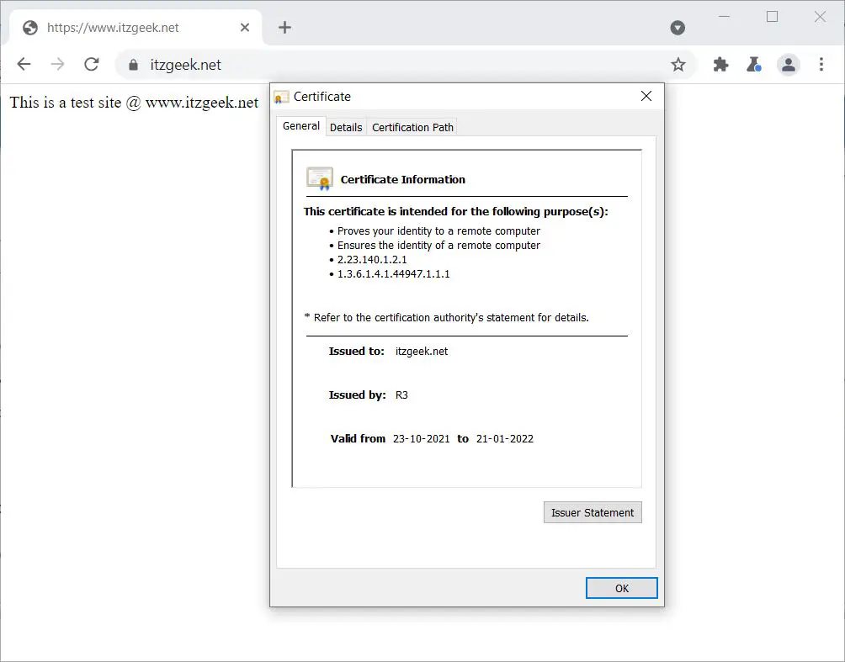Select the General tab

point(300,125)
